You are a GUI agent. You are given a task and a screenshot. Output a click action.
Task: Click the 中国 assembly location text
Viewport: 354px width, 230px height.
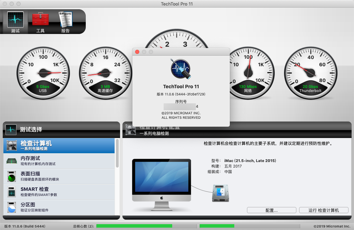point(228,172)
